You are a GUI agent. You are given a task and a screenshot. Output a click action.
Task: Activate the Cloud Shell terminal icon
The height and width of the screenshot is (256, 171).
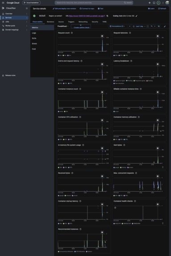(x=154, y=3)
